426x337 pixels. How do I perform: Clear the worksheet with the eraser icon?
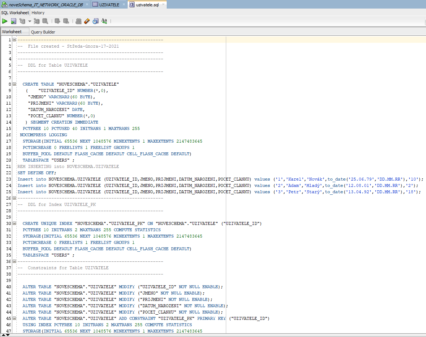click(87, 21)
